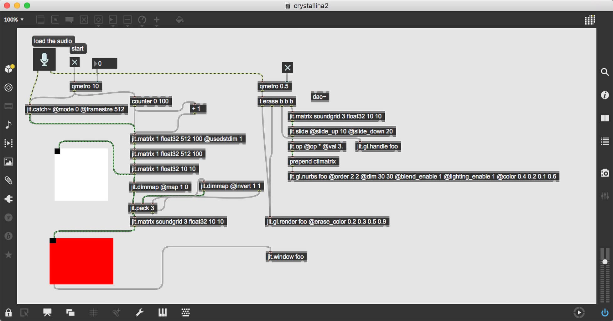Expand the add object plus menu
Screen dimensions: 613x321
pyautogui.click(x=157, y=20)
